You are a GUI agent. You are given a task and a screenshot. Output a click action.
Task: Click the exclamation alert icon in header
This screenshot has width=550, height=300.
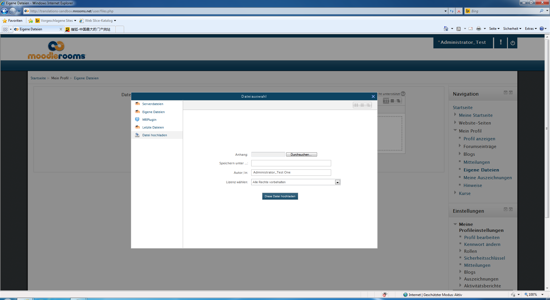[500, 42]
